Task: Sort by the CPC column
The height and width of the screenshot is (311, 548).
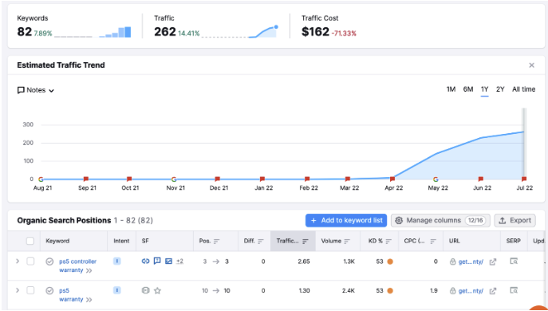Action: point(420,241)
